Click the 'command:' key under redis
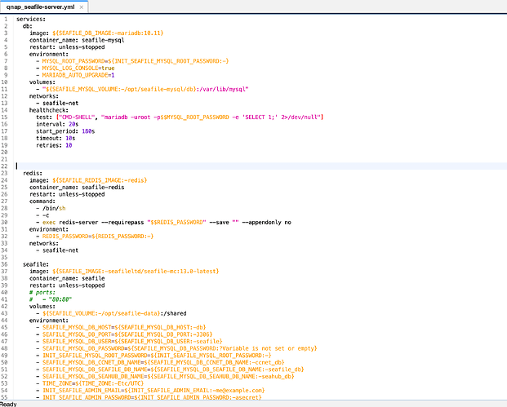This screenshot has width=507, height=407. pos(42,201)
